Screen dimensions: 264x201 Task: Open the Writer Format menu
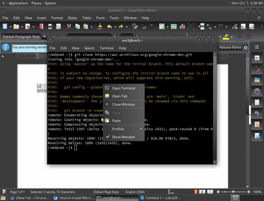(57, 18)
